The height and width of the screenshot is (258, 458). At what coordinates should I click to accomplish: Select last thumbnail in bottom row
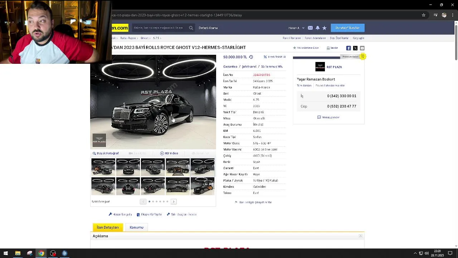203,186
